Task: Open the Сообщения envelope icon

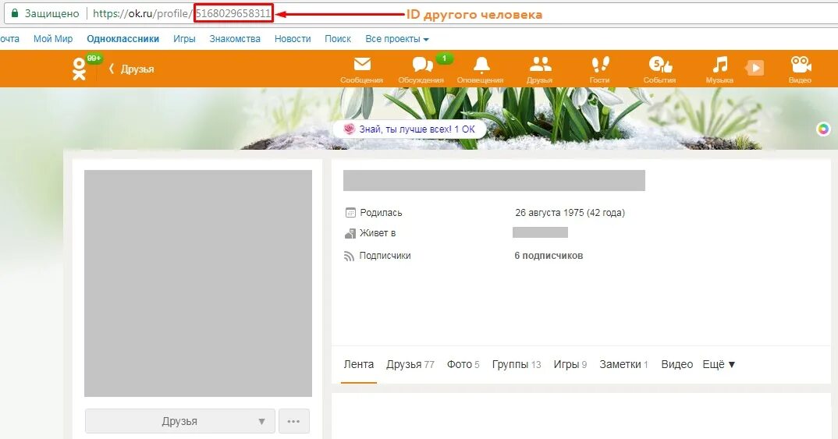Action: 362,65
